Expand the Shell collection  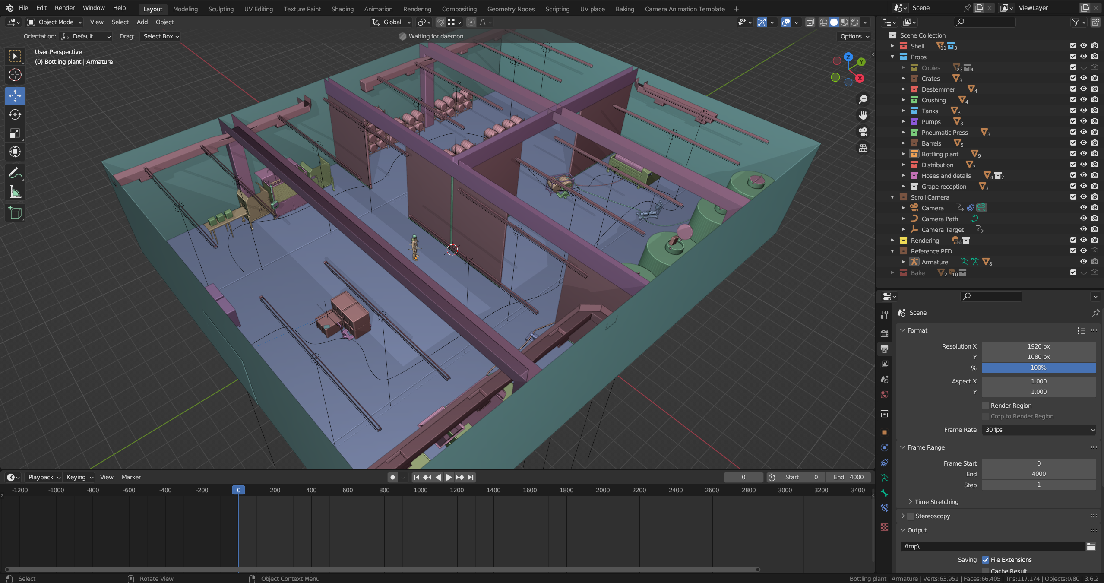coord(892,46)
